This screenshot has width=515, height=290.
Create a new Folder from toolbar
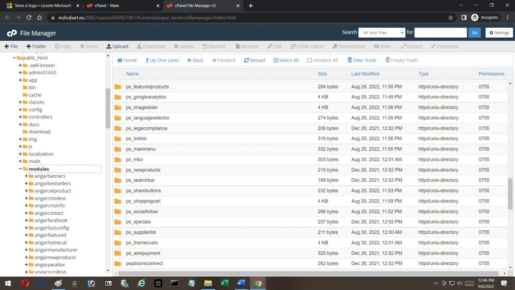pyautogui.click(x=36, y=46)
